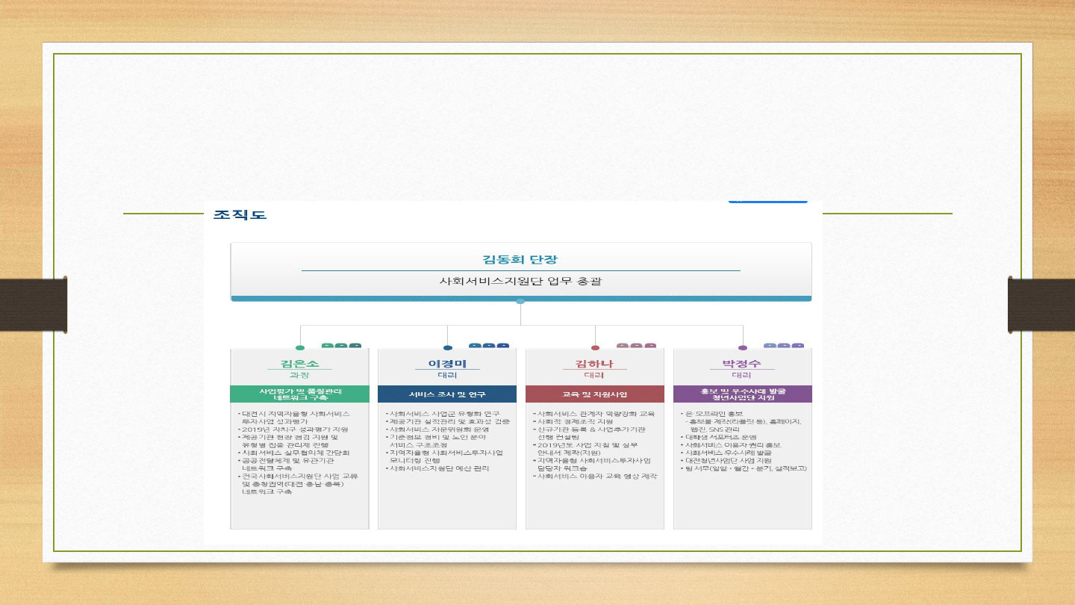The height and width of the screenshot is (605, 1075).
Task: Click the navy connector dot above 이경미
Action: click(x=448, y=348)
